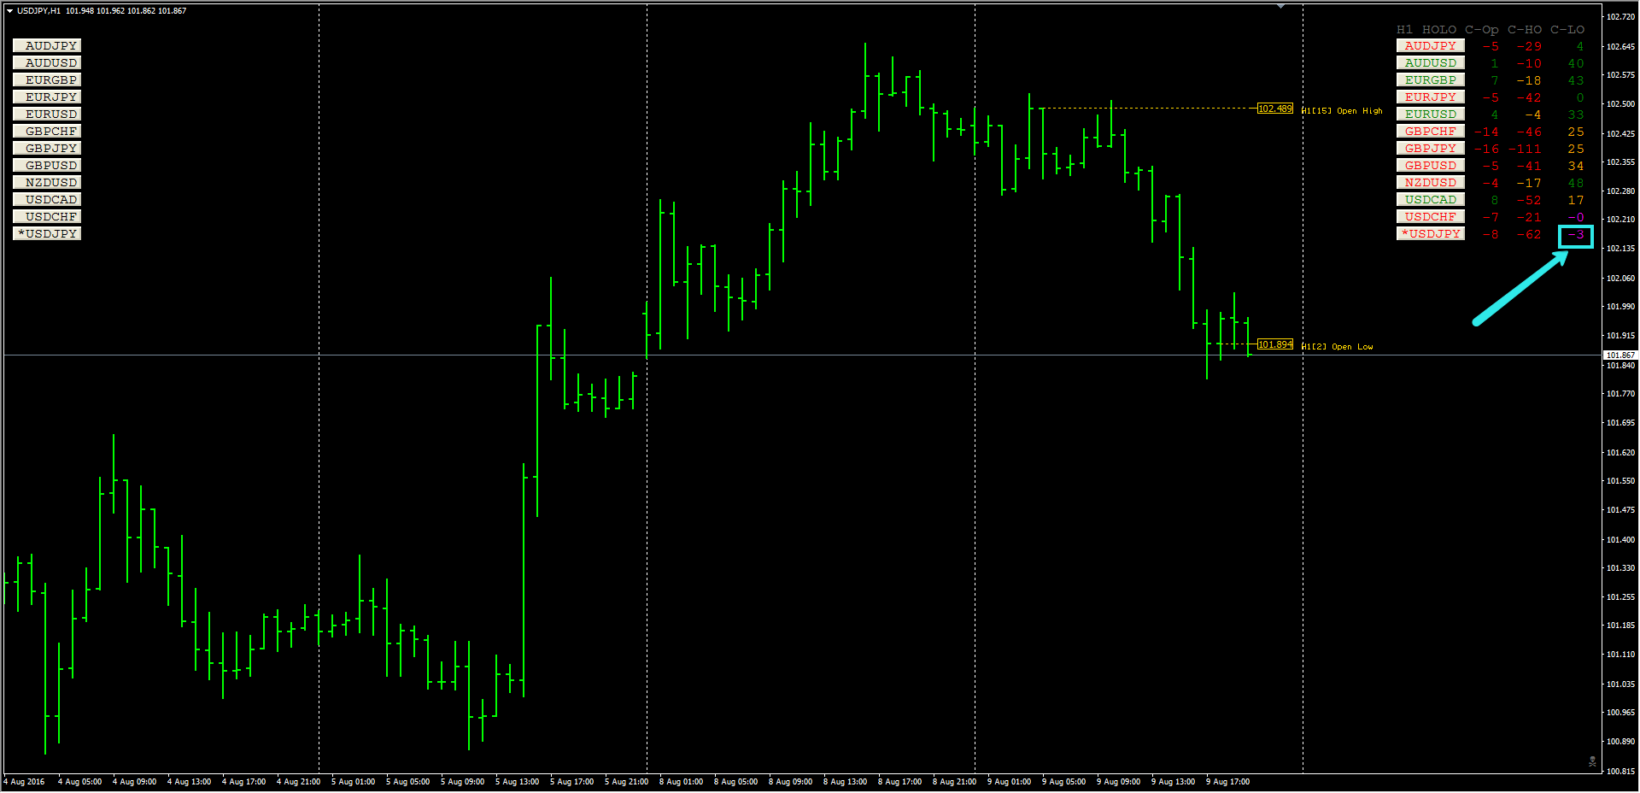The image size is (1640, 793).
Task: Click the -16 value in the GBPJPY row
Action: [1486, 149]
